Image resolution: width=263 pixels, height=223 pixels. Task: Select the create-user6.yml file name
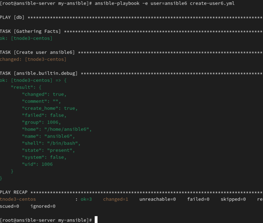coord(212,3)
